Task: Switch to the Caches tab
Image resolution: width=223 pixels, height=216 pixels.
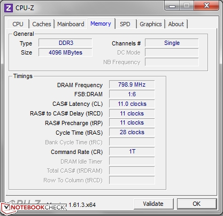Action: tap(42, 24)
